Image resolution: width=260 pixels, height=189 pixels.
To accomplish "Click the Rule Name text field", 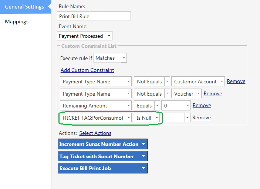I will click(x=94, y=16).
